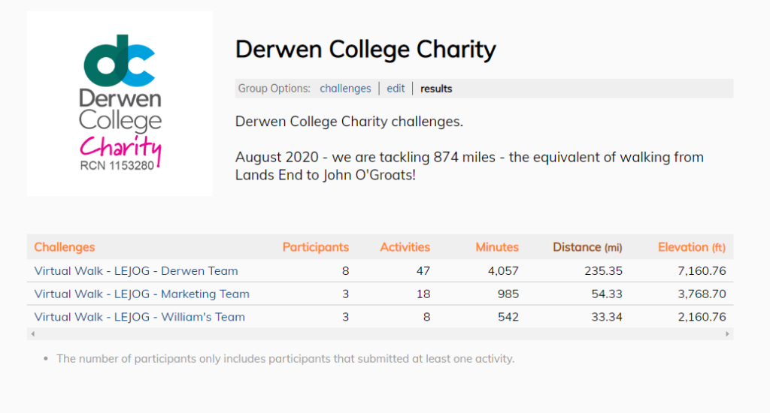Open the challenges group option link

[345, 89]
